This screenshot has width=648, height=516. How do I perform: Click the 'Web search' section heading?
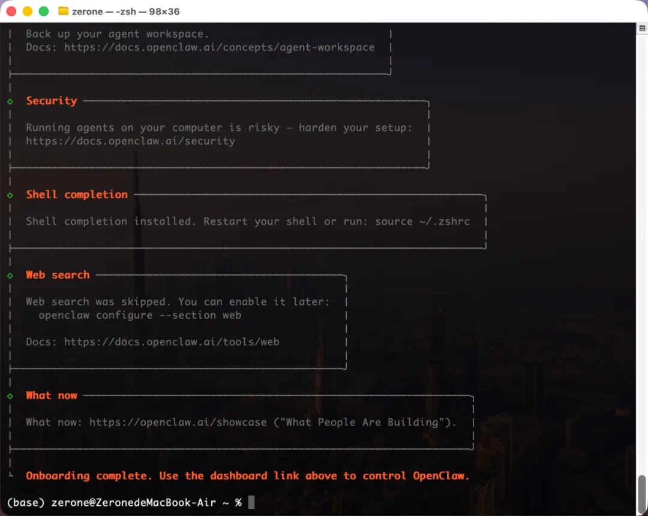[x=58, y=275]
